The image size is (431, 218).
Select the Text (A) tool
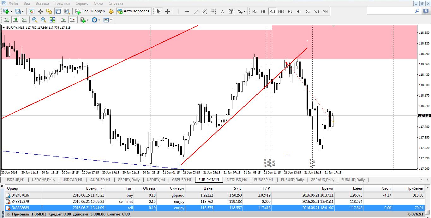pos(222,11)
